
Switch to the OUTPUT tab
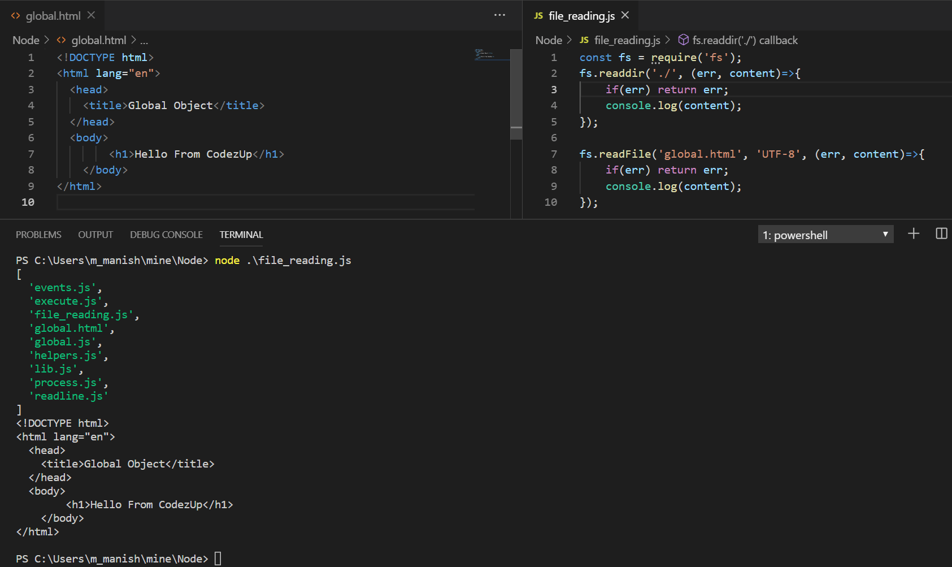(x=95, y=235)
